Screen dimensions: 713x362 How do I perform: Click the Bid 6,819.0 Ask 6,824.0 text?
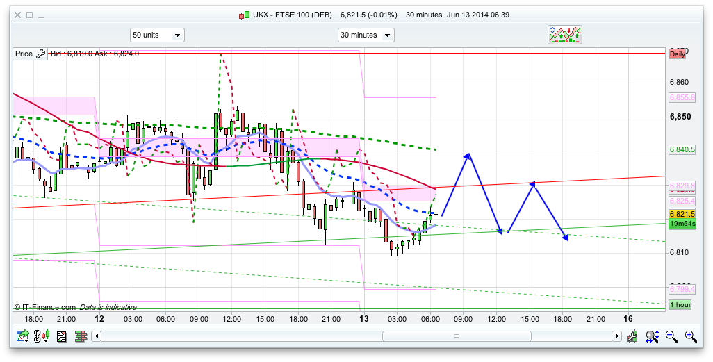pyautogui.click(x=95, y=54)
